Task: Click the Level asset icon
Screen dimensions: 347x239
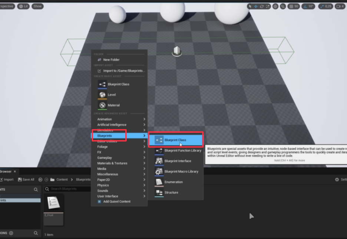Action: click(x=102, y=94)
